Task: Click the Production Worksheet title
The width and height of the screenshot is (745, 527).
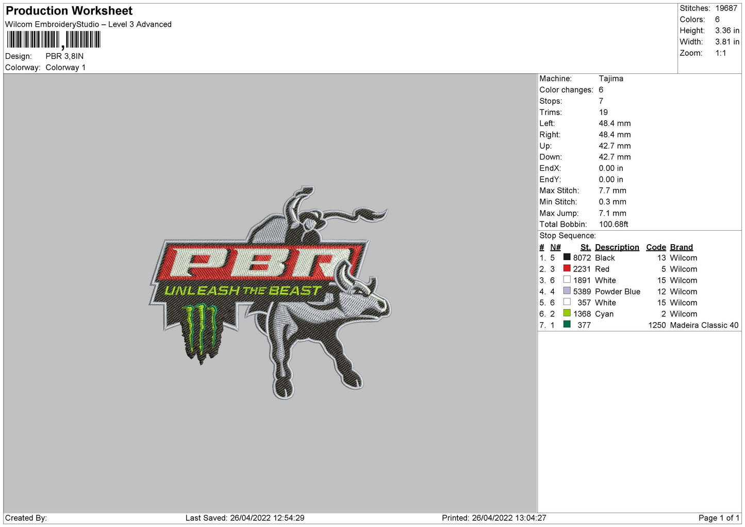Action: point(69,11)
